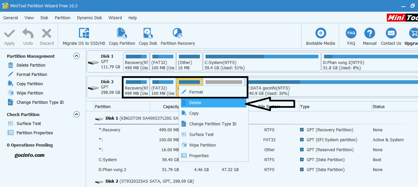Viewport: 418px width, 187px height.
Task: Open Surface Test from the sidebar
Action: 29,124
